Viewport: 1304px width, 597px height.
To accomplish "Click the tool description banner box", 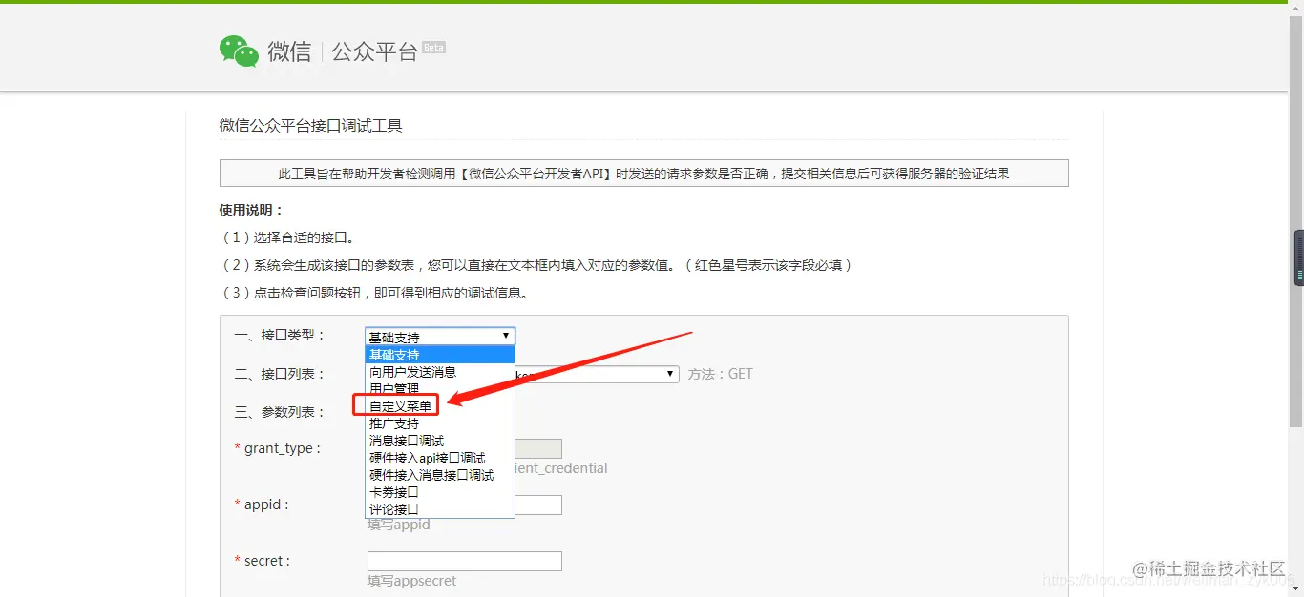I will coord(644,173).
